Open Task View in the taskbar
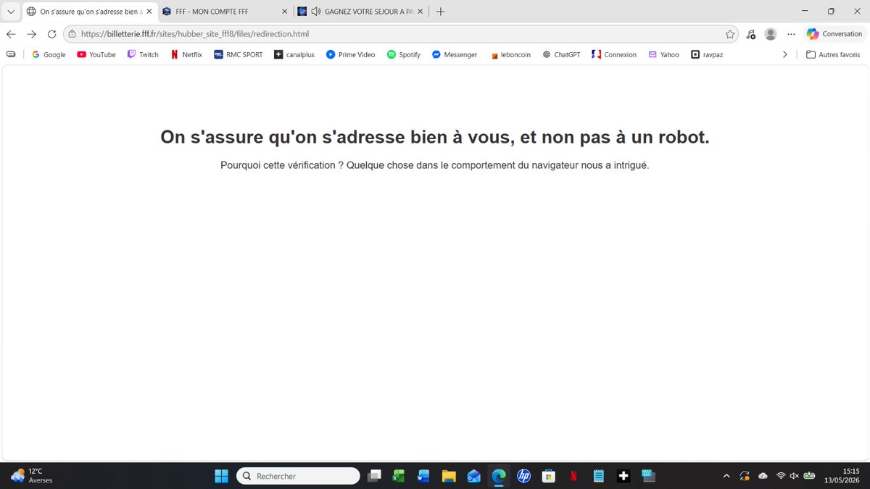 point(374,476)
